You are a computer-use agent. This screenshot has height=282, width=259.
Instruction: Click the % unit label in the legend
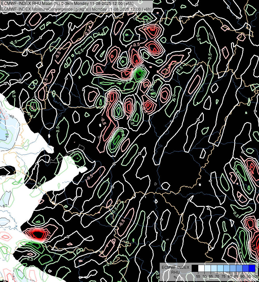175,277
